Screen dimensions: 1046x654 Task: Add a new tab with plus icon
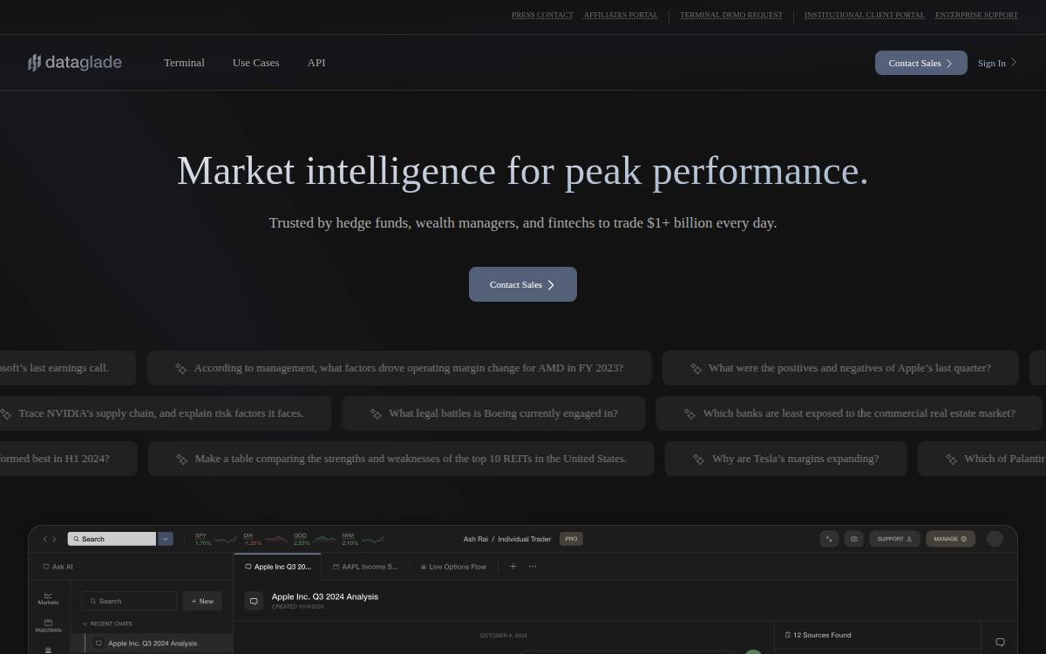(513, 567)
